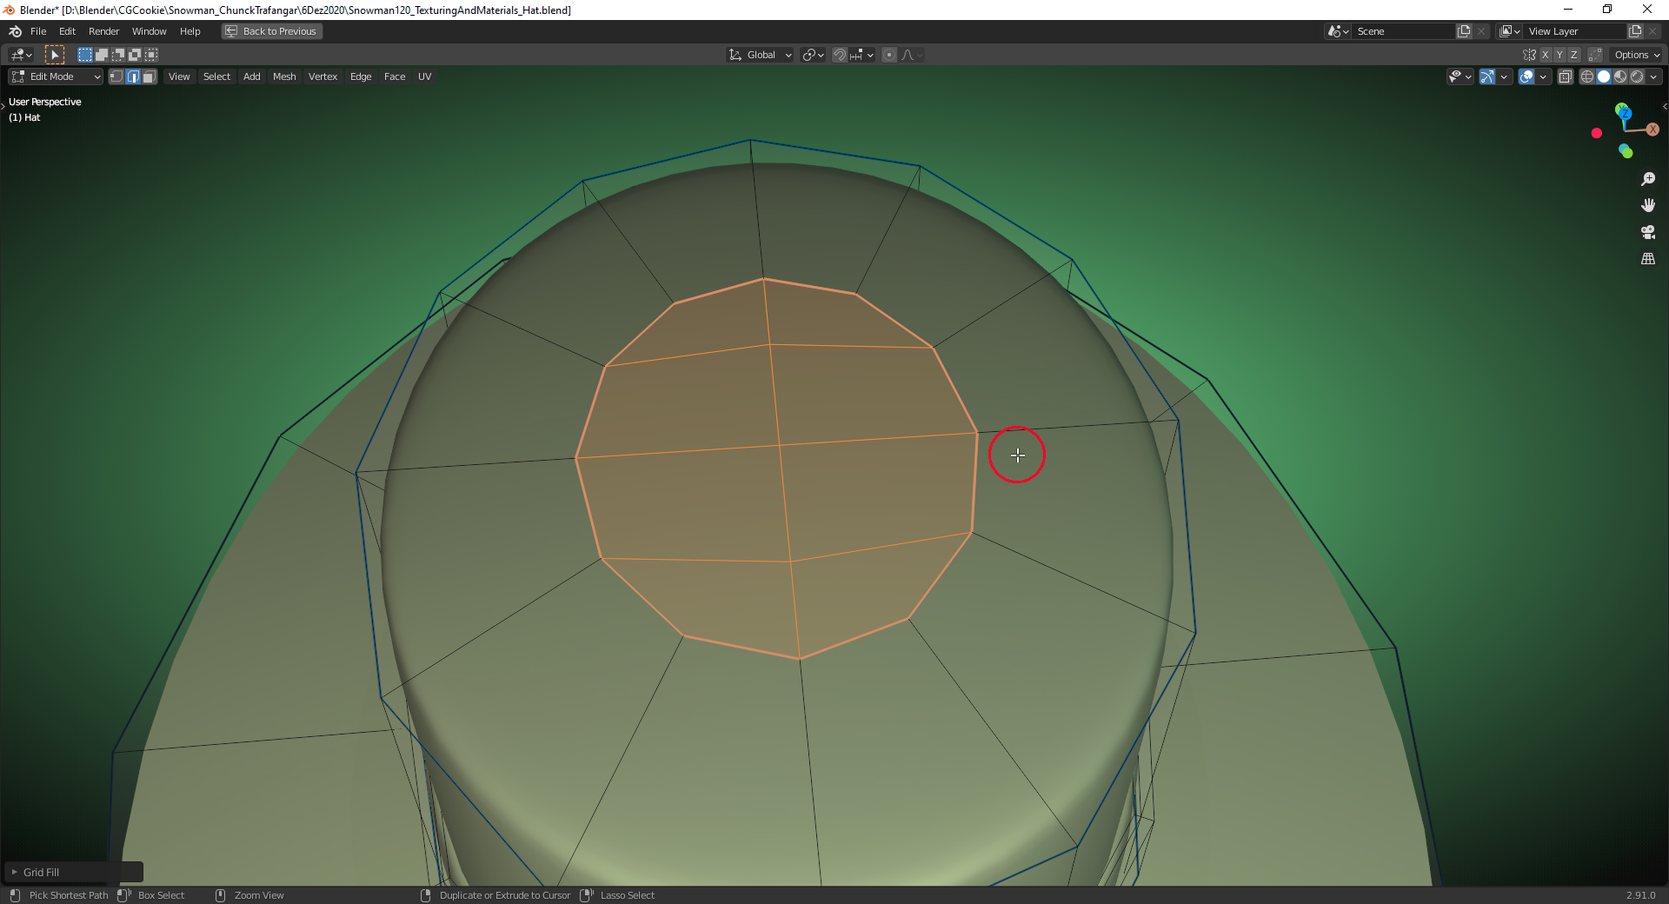Toggle X-ray viewing mode
Viewport: 1669px width, 904px height.
coord(1566,76)
